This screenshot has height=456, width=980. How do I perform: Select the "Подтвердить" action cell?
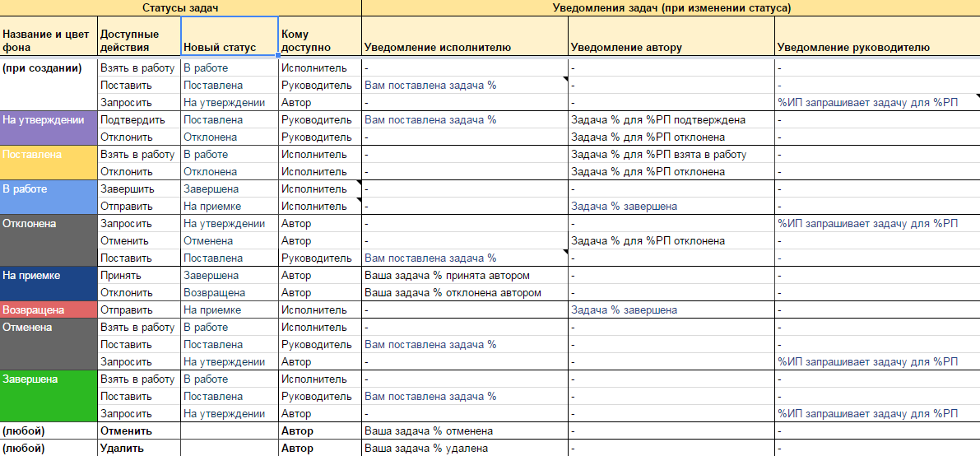pyautogui.click(x=138, y=119)
